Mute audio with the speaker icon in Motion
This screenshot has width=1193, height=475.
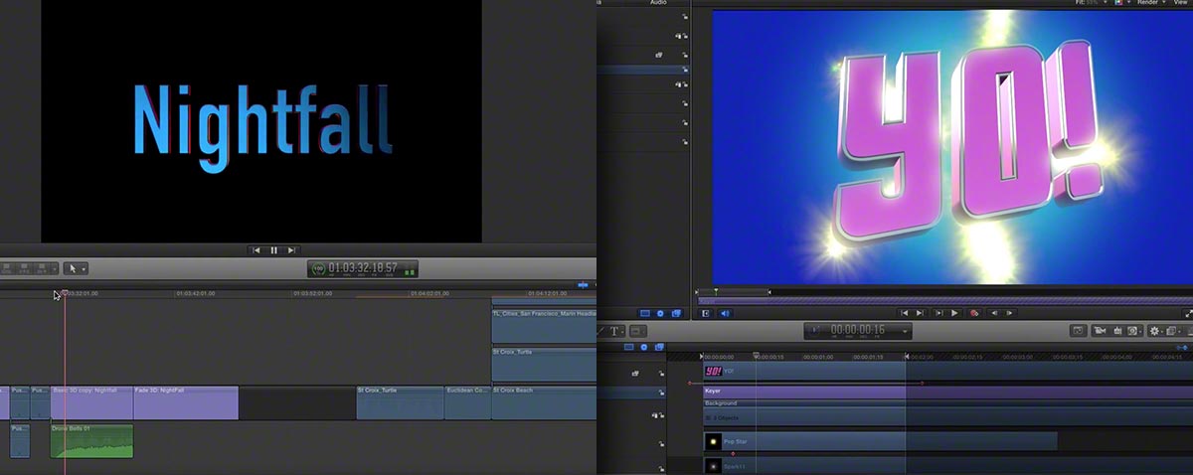[725, 313]
